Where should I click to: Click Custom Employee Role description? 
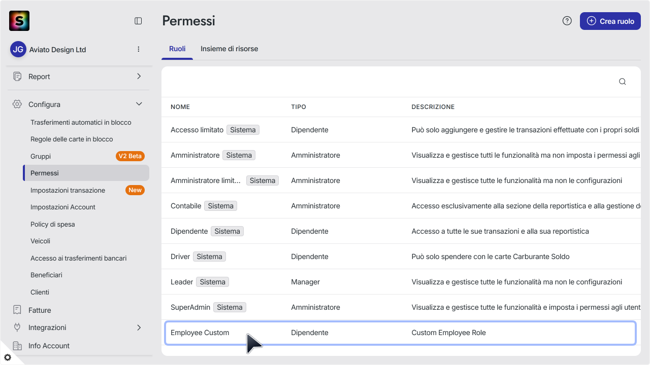[x=448, y=333]
